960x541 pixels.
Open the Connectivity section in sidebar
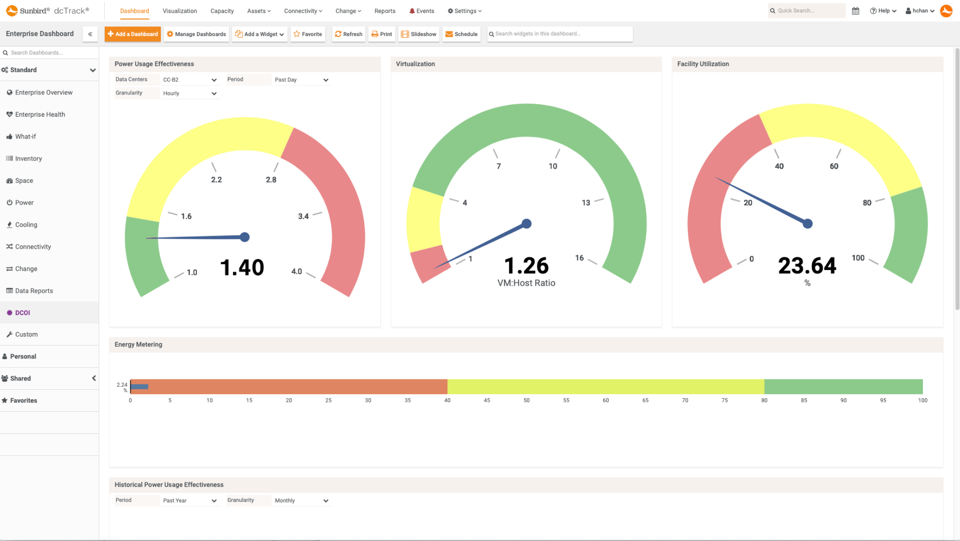[33, 246]
